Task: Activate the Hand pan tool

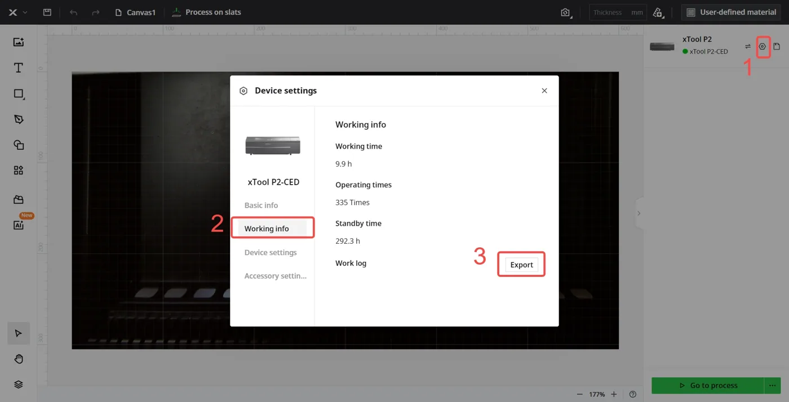Action: click(x=19, y=359)
